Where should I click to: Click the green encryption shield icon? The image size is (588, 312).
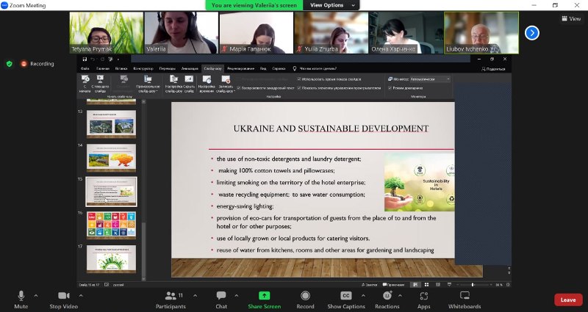pyautogui.click(x=10, y=64)
